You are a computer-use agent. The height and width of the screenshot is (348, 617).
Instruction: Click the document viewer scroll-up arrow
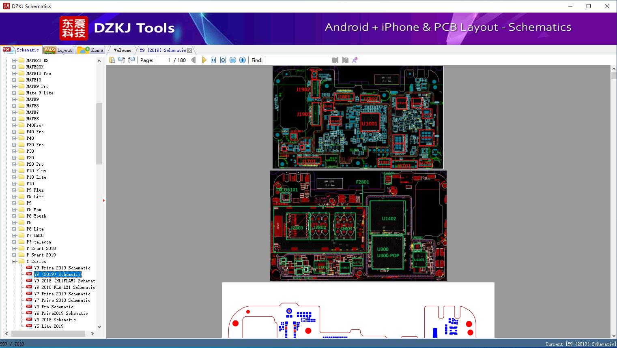[x=613, y=69]
